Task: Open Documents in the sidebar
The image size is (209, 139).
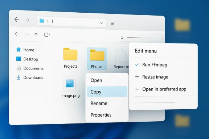Action: [30, 68]
